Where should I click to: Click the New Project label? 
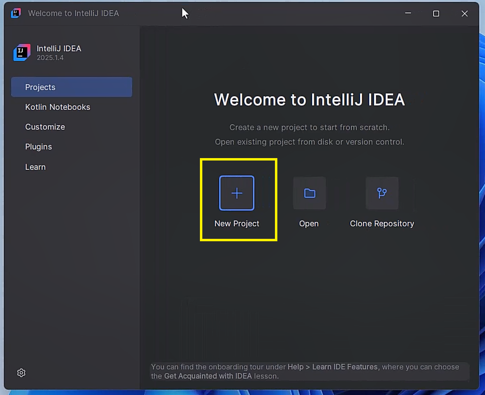(237, 223)
